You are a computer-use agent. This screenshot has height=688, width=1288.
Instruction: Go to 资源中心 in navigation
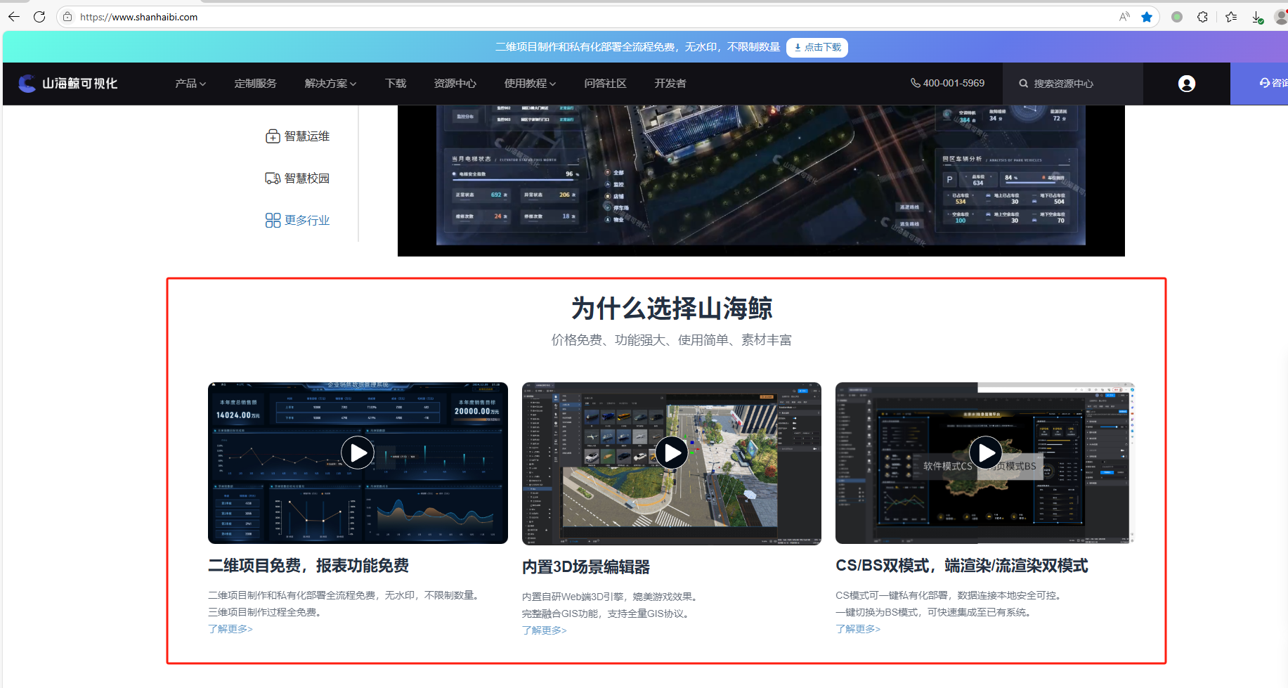coord(455,84)
